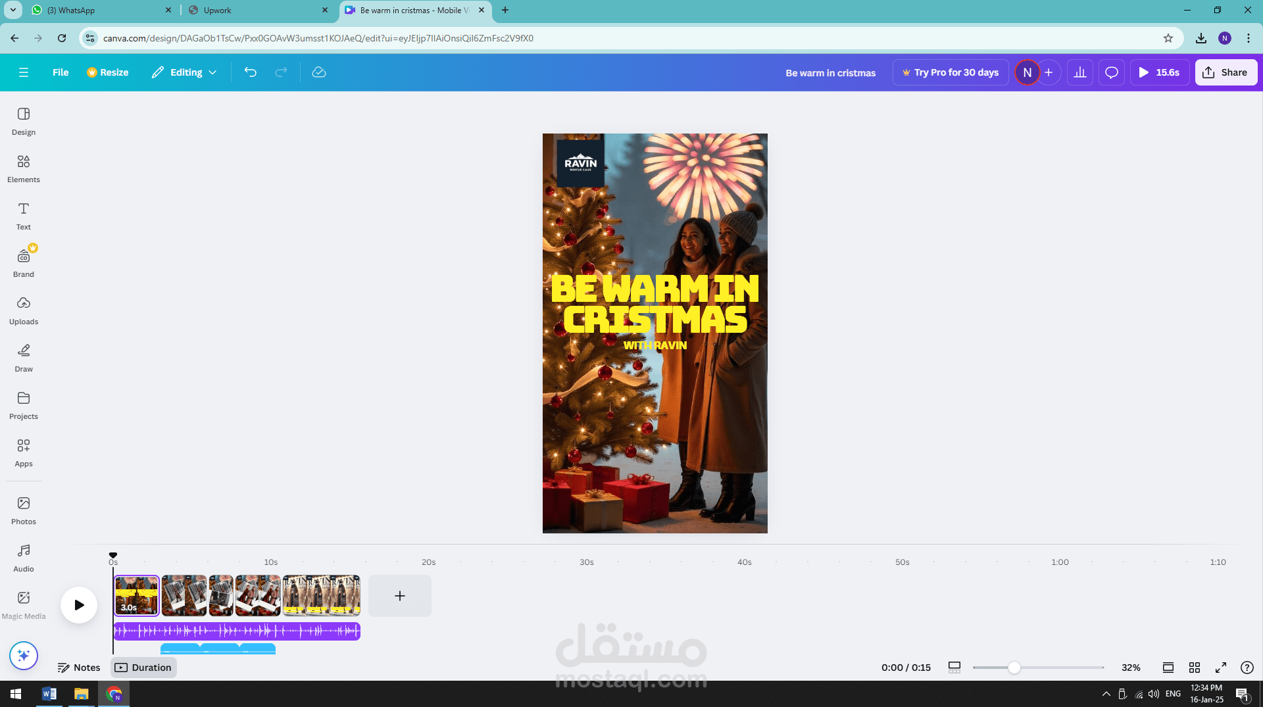
Task: Open the Elements panel
Action: 24,169
